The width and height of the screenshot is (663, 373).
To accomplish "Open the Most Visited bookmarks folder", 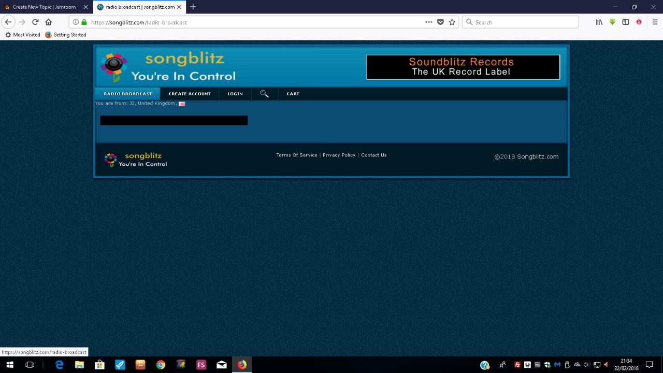I will tap(23, 35).
